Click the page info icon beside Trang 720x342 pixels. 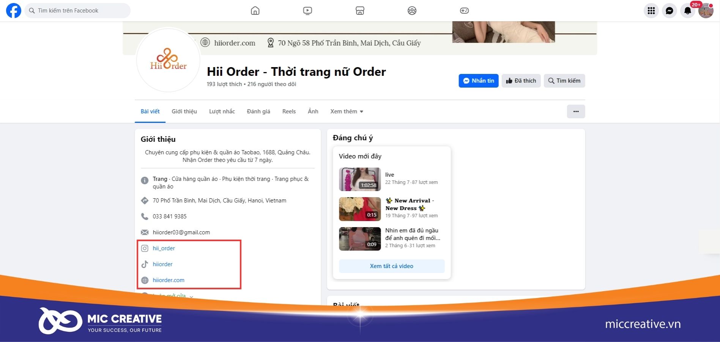[x=145, y=180]
